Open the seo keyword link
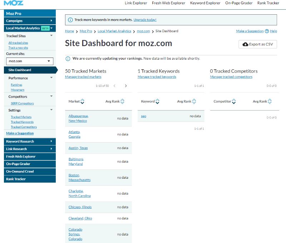This screenshot has height=243, width=286. [x=144, y=116]
